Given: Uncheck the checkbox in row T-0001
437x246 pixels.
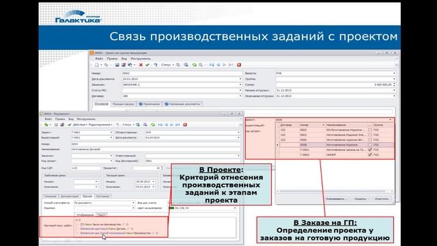Looking at the screenshot, I should click(x=370, y=150).
